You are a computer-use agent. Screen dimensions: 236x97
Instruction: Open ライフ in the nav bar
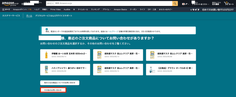coord(142,9)
